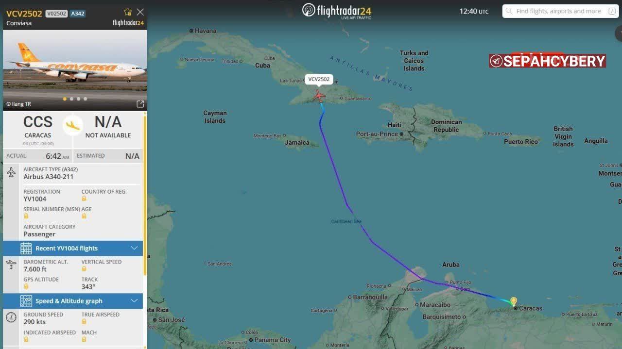This screenshot has width=622, height=349.
Task: Open aircraft photo in external link icon
Action: tap(140, 104)
